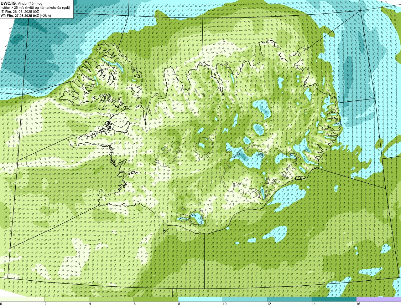
Task: Click the legend label "16"
Action: tap(358, 304)
